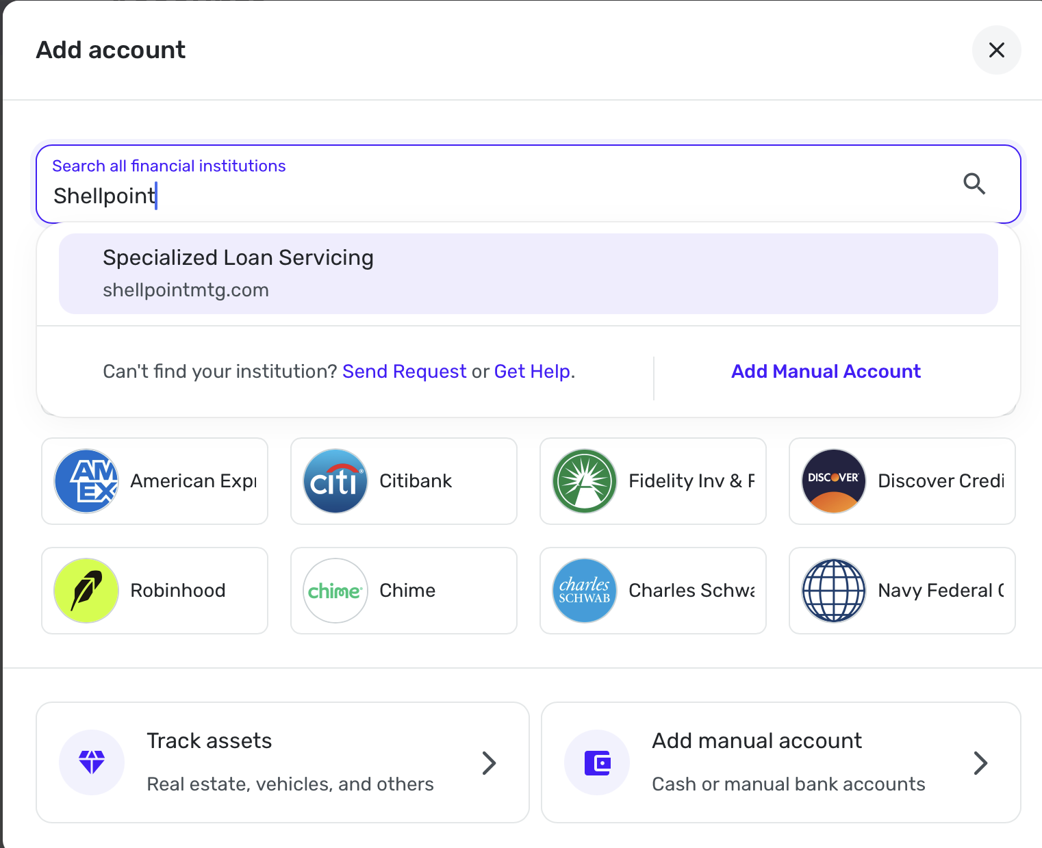Open Track assets chevron arrow

489,762
